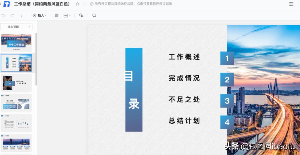
Task: Click the 完成情况 text on slide
Action: [x=184, y=78]
